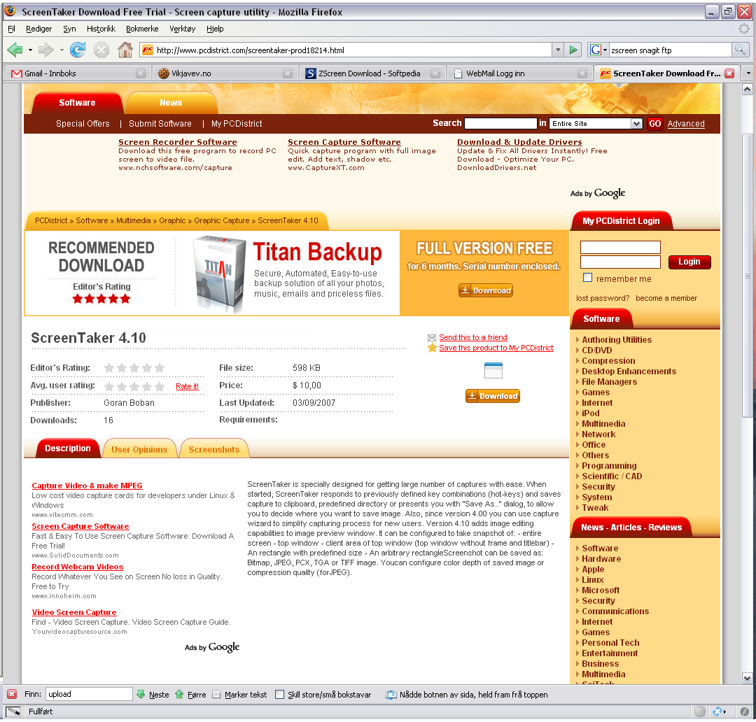Open the 'Scientific / CAD' category link
Screen dimensions: 756x722
pyautogui.click(x=612, y=476)
